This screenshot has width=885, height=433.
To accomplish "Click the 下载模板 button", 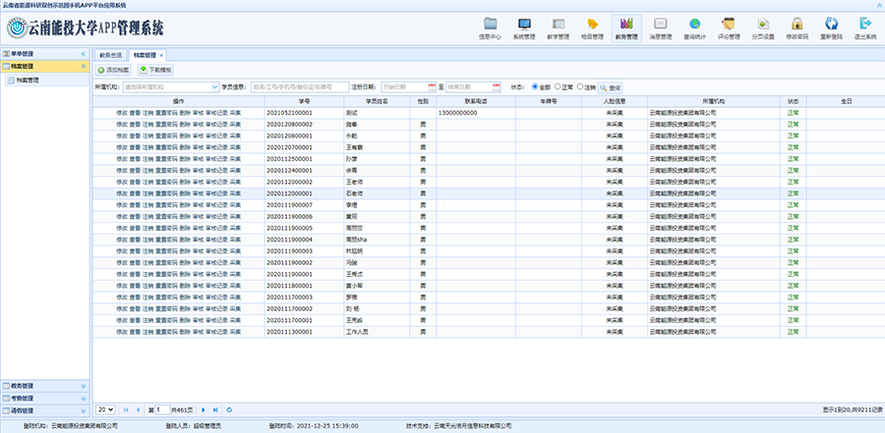I will tap(153, 71).
